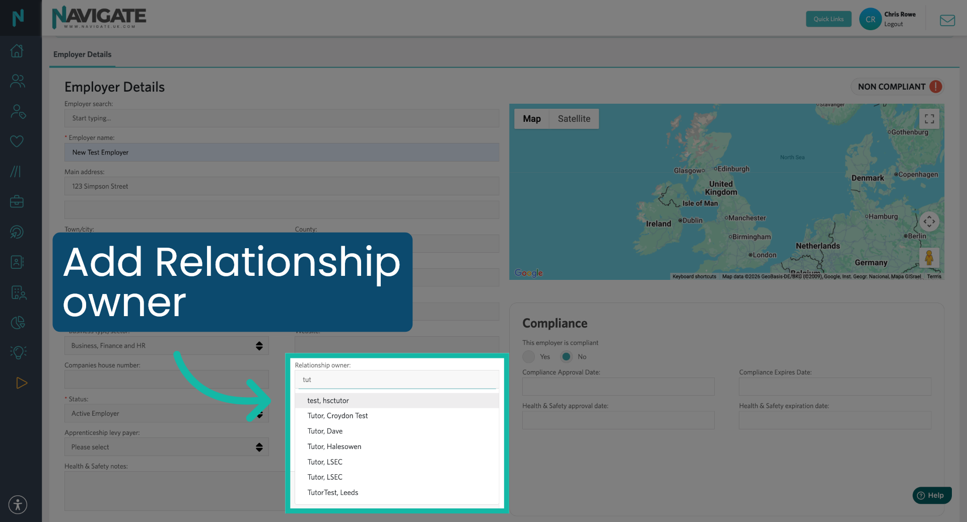
Task: Click the contact book icon in sidebar
Action: pos(17,262)
